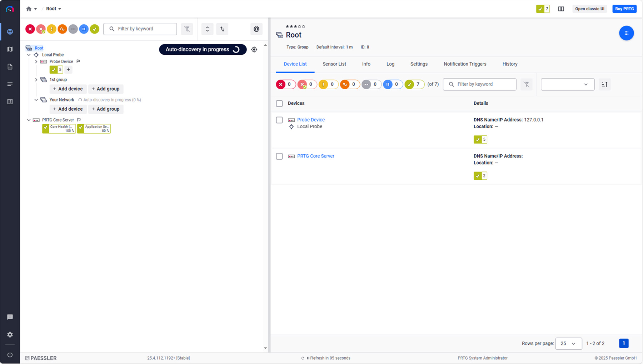Toggle the Warning status filter in tree toolbar

point(51,29)
